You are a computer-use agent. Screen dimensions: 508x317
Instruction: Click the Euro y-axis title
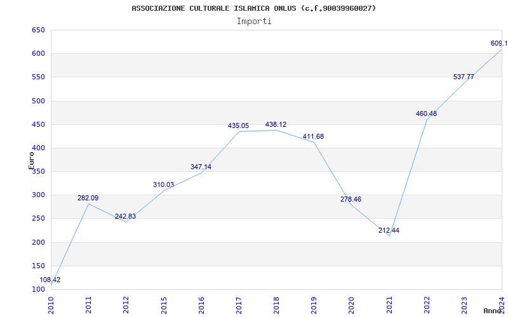(x=31, y=161)
